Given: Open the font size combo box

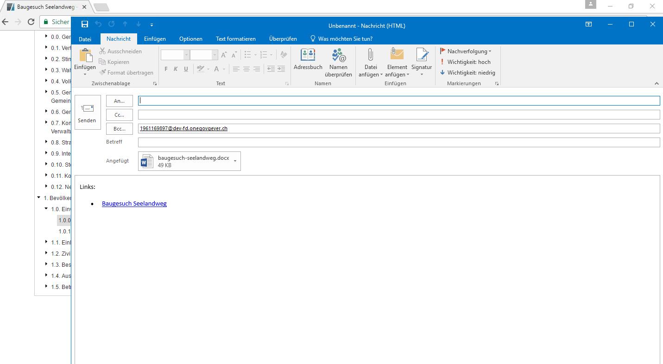Looking at the screenshot, I should pyautogui.click(x=204, y=55).
